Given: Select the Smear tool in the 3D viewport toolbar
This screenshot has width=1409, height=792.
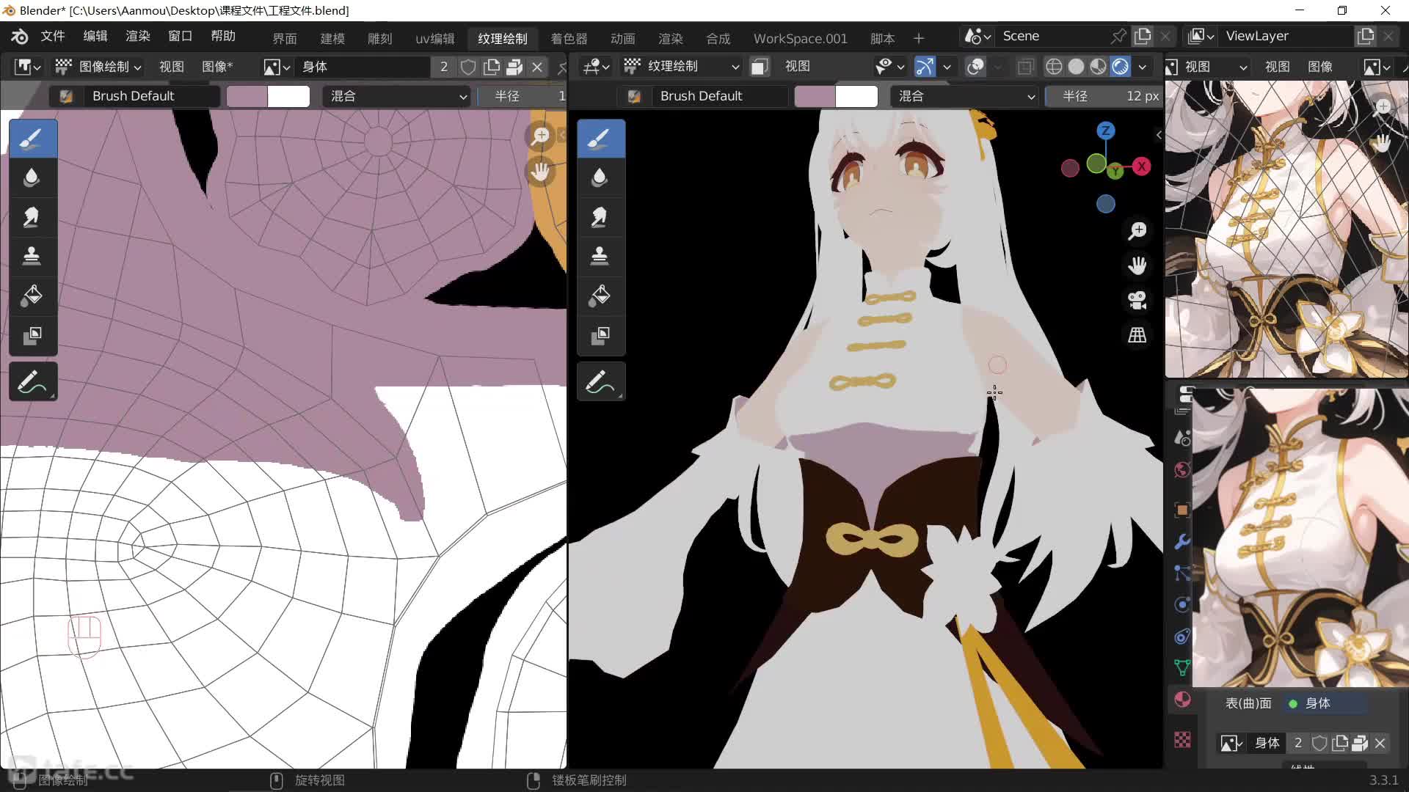Looking at the screenshot, I should tap(601, 217).
